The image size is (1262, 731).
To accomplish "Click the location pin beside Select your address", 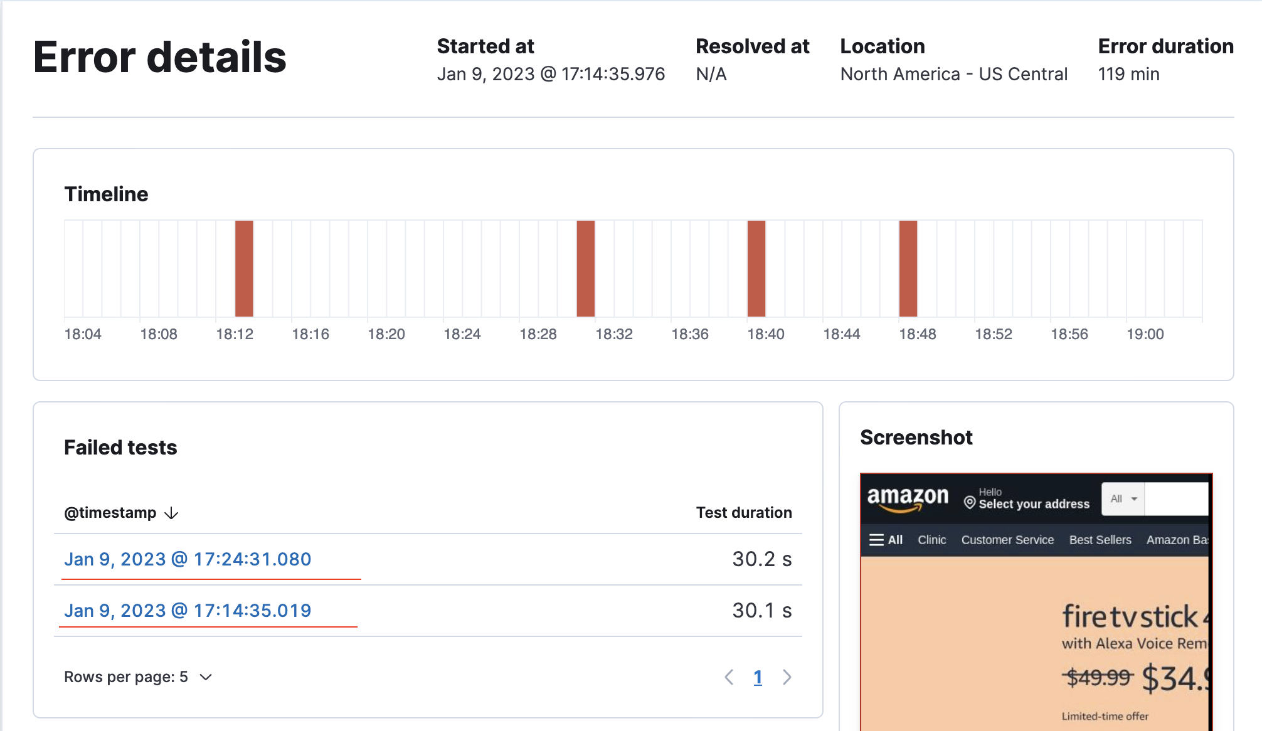I will (969, 503).
